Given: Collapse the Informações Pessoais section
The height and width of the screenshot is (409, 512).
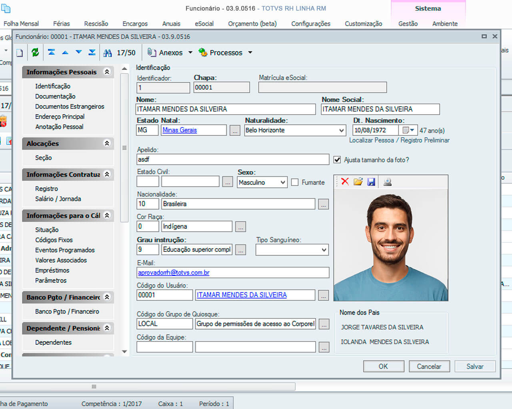Looking at the screenshot, I should pos(107,72).
